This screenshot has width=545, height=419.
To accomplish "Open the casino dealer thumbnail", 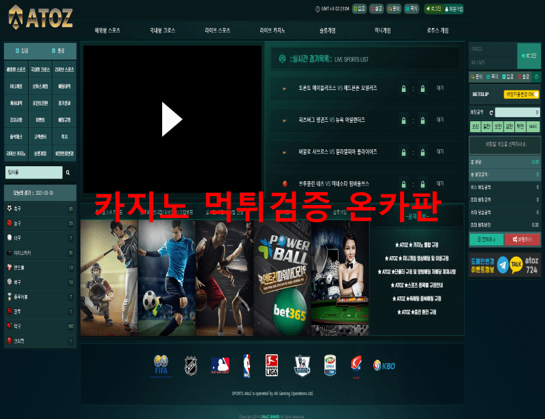I will (340, 277).
